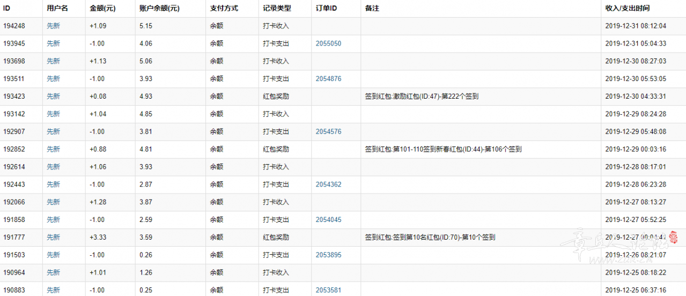Open order link 2054045
This screenshot has width=686, height=296.
[328, 220]
